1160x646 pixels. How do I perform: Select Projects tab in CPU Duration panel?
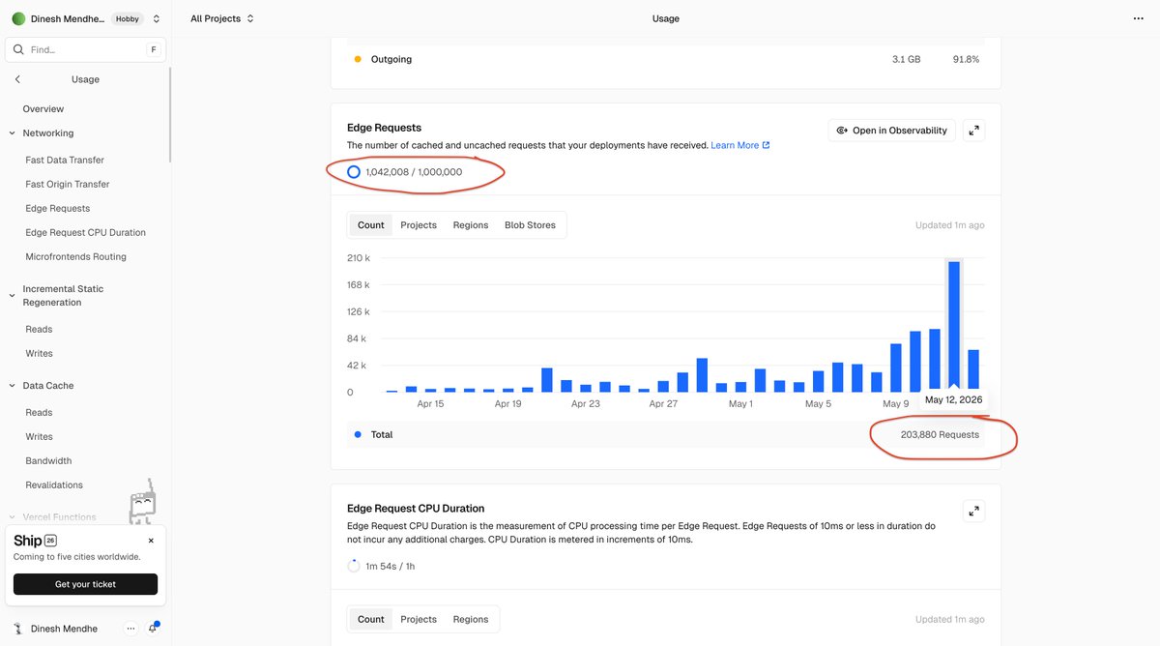(x=419, y=620)
